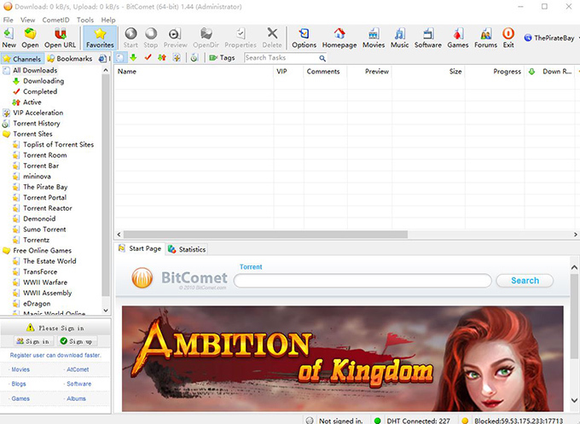Open the Options toolbar icon
The height and width of the screenshot is (424, 580).
(304, 38)
